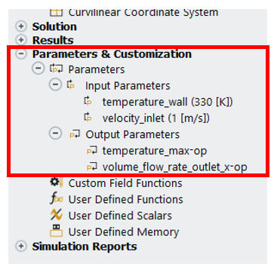
Task: Expand the Solution tree node
Action: 21,26
